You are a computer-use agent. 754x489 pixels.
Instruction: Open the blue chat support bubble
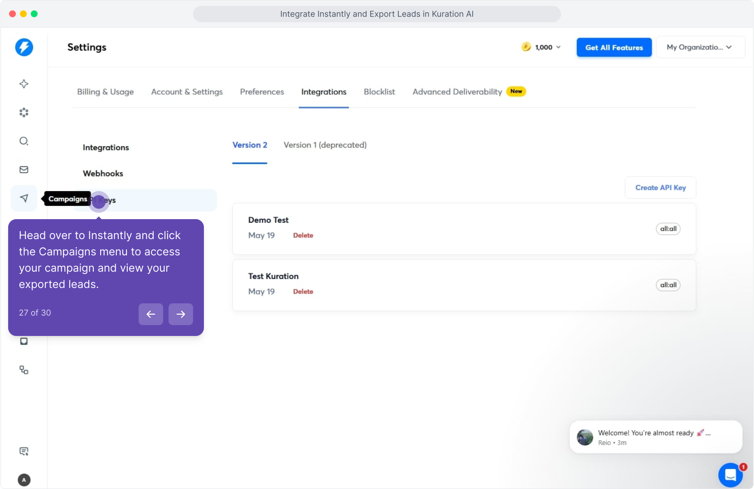point(730,475)
